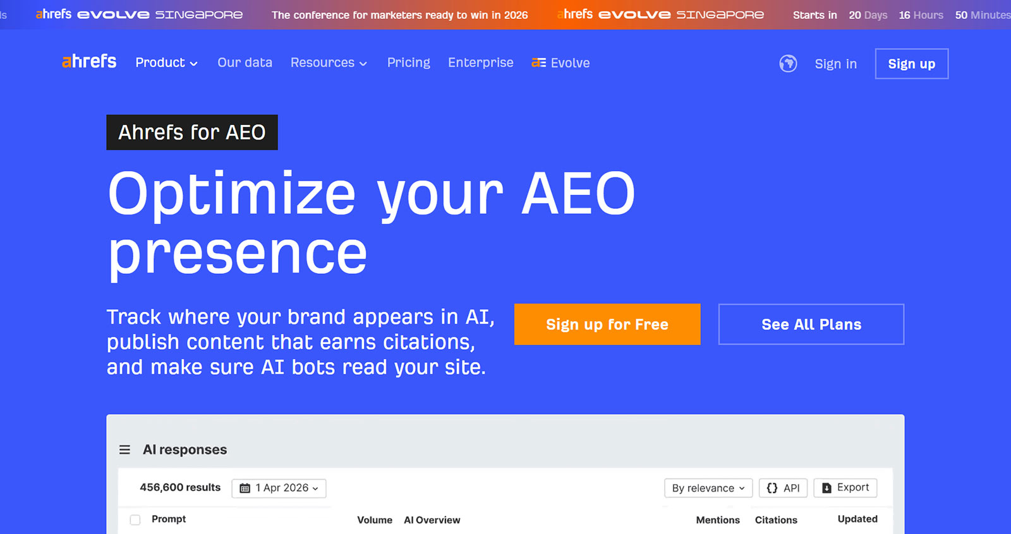1011x534 pixels.
Task: Click the Sign up for Free button
Action: pyautogui.click(x=607, y=324)
